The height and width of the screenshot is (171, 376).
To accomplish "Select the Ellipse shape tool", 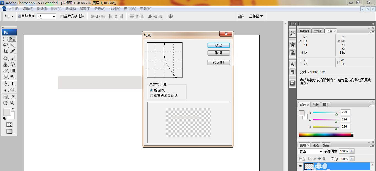I will pyautogui.click(x=12, y=90).
